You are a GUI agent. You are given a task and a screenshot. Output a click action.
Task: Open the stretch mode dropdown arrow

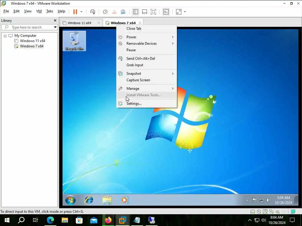click(x=185, y=12)
